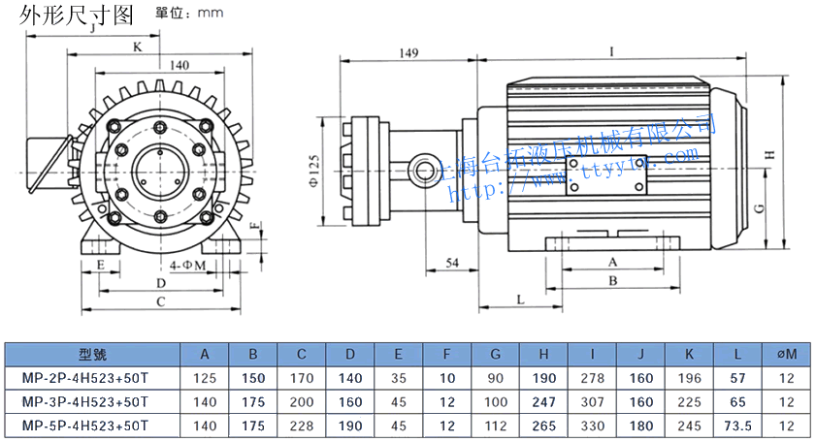Click the 型號 column header

(92, 354)
